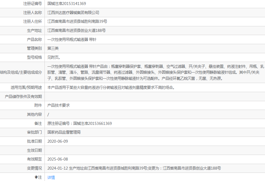This screenshot has height=181, width=265.
Task: Click the 其他内容 label
Action: point(34,114)
